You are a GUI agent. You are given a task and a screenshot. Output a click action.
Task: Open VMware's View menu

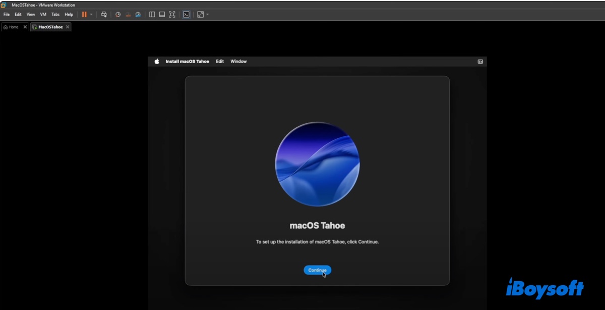pos(31,15)
